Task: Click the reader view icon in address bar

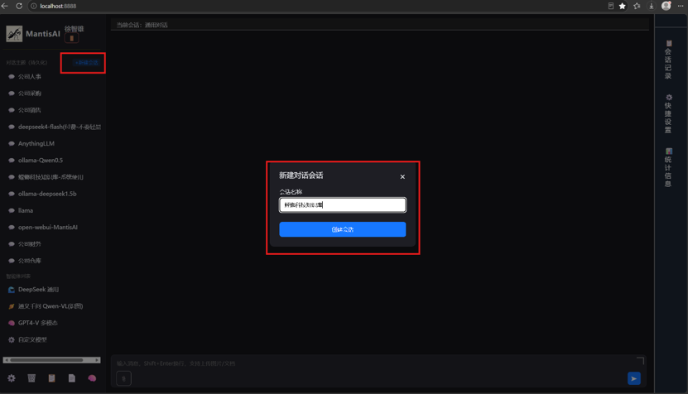Action: (x=611, y=6)
